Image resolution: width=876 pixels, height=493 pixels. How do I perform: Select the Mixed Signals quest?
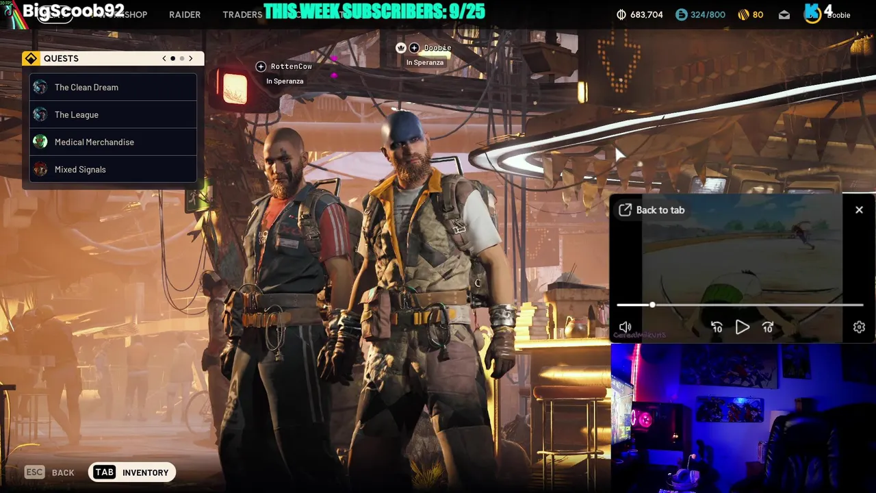[x=114, y=169]
